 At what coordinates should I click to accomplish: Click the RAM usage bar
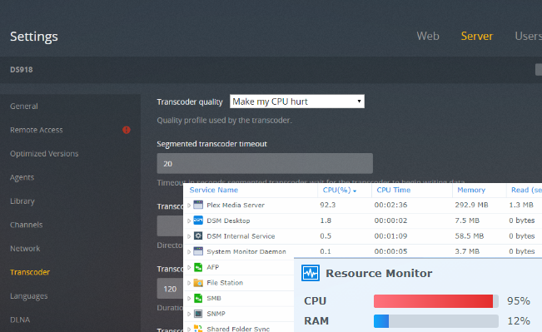pos(436,321)
